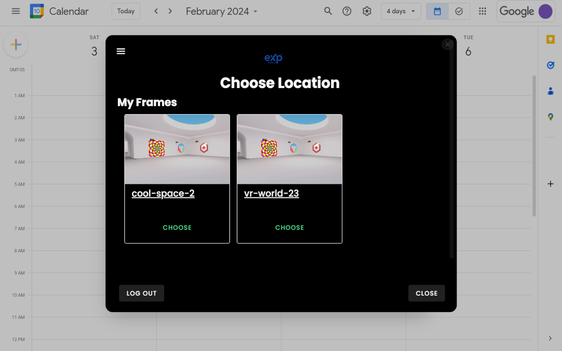
Task: Switch to Calendar view icon
Action: tap(437, 11)
